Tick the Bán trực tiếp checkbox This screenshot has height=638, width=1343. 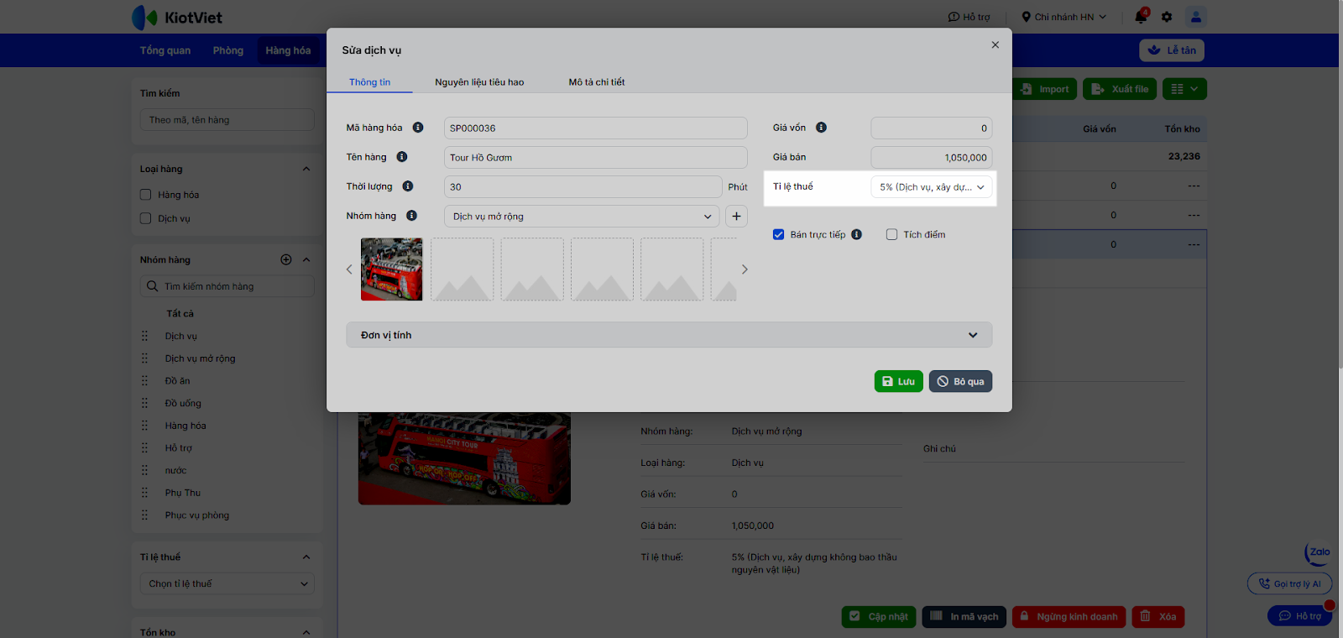coord(779,234)
